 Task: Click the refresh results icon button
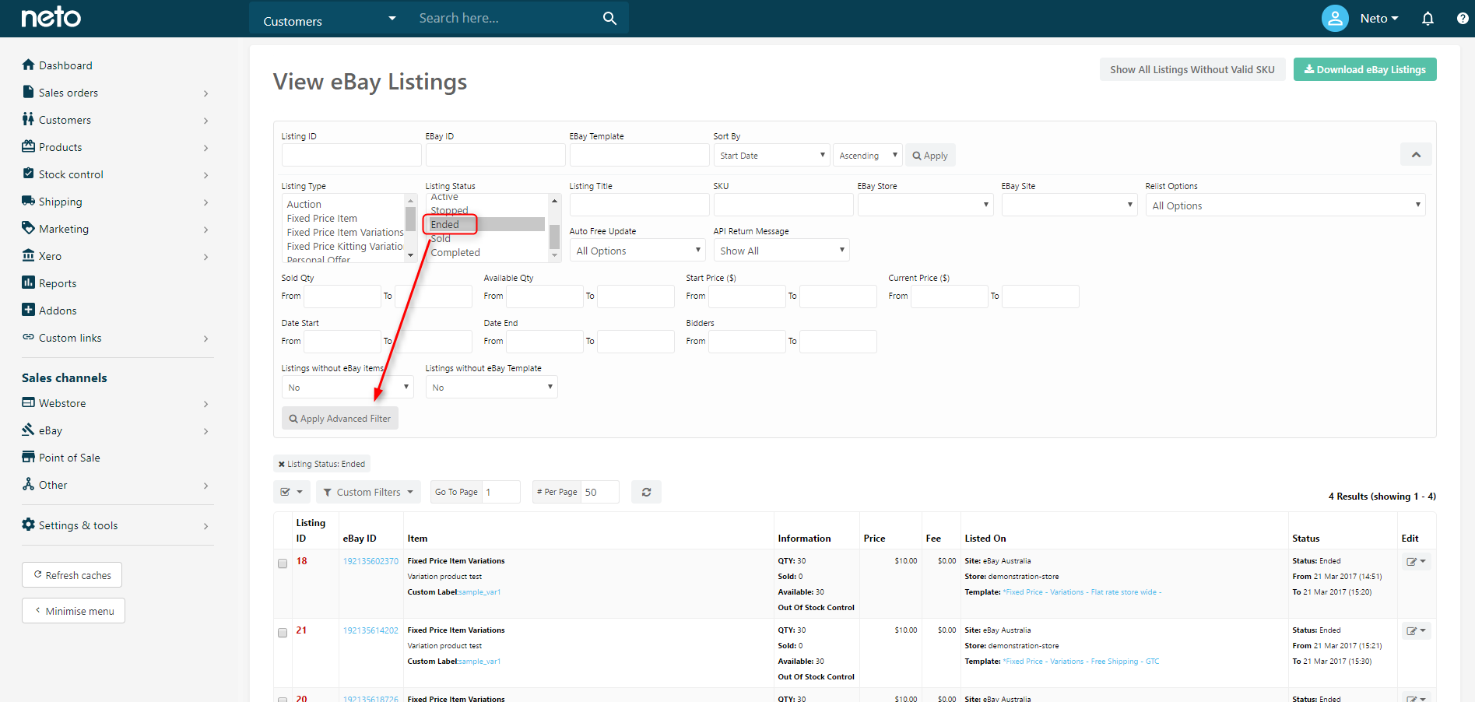pyautogui.click(x=646, y=492)
